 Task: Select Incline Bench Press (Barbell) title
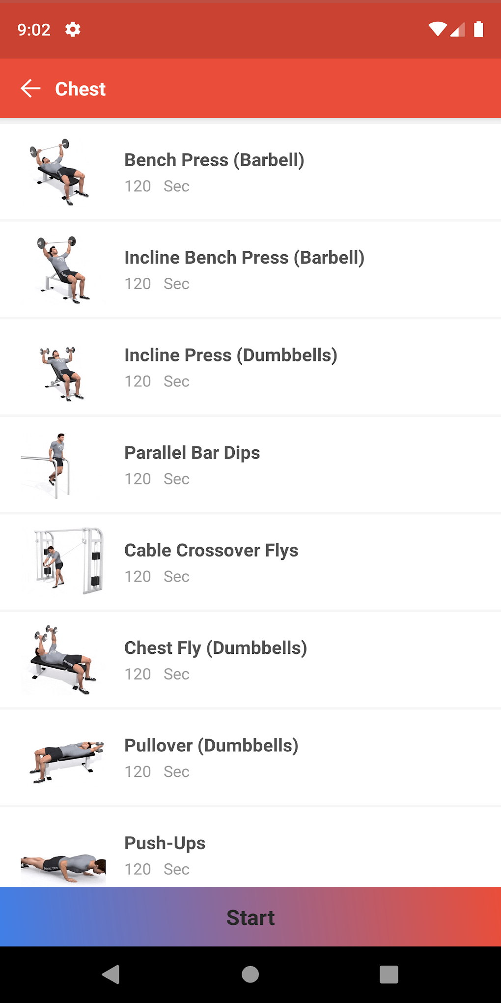click(244, 258)
